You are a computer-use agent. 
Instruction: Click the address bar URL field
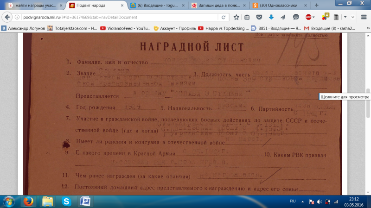[x=116, y=17]
